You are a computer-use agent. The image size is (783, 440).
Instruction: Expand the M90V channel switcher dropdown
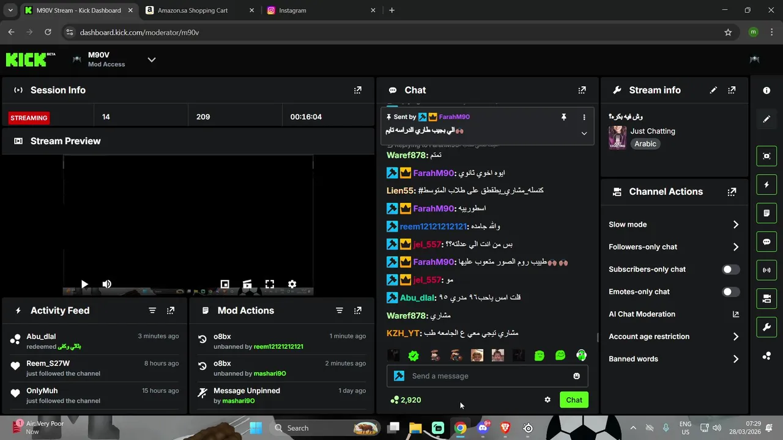point(152,59)
